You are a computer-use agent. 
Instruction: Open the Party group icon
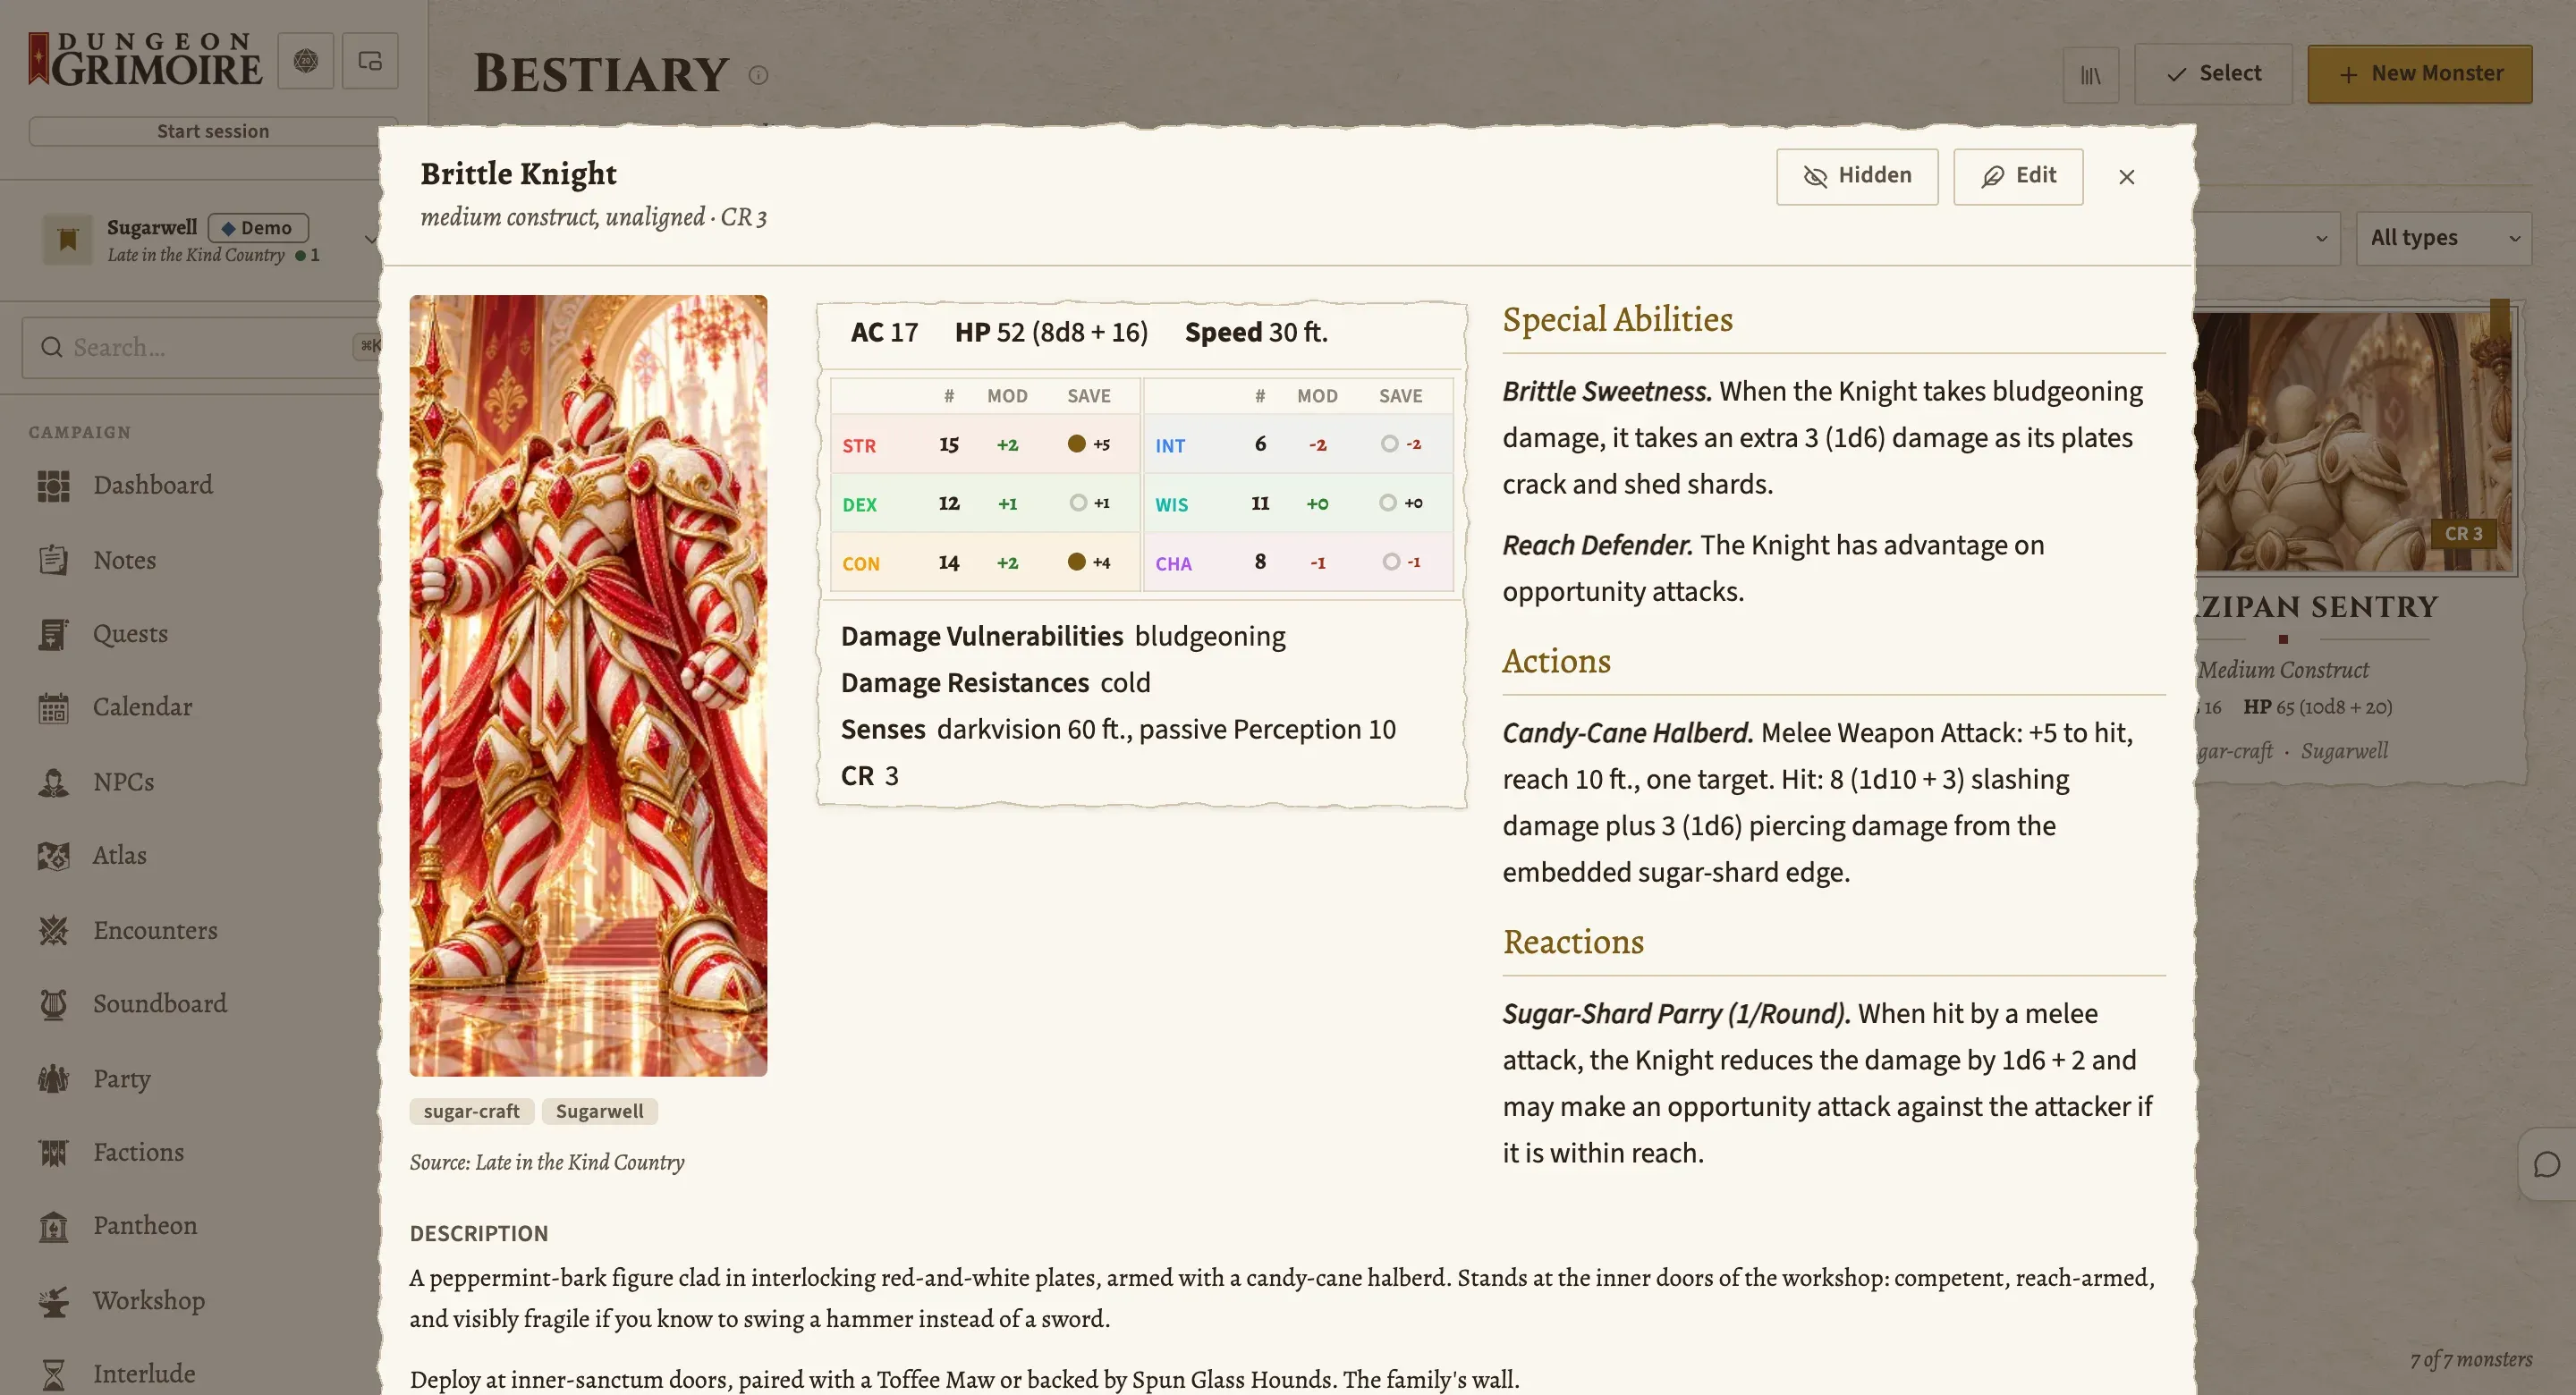click(x=53, y=1078)
